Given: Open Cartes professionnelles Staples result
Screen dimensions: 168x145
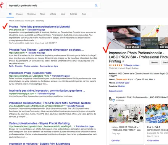Looking at the screenshot, I should [39, 123].
